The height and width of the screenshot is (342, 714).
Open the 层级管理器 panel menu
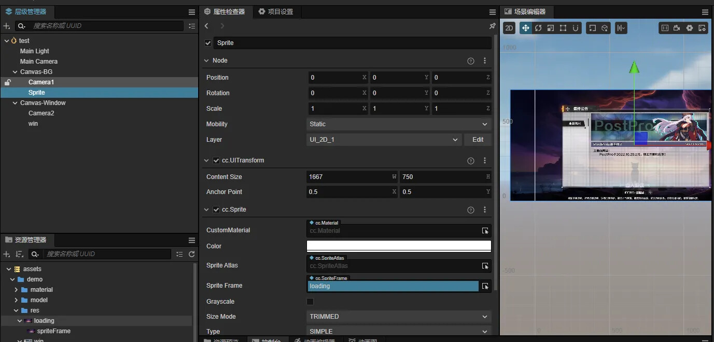[192, 11]
